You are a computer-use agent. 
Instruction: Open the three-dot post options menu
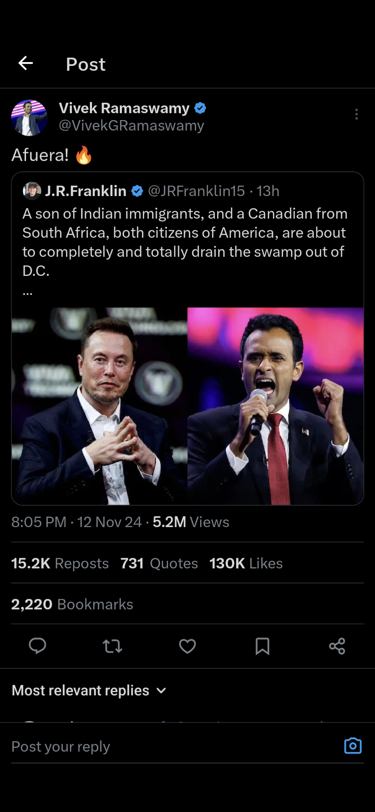click(x=356, y=114)
